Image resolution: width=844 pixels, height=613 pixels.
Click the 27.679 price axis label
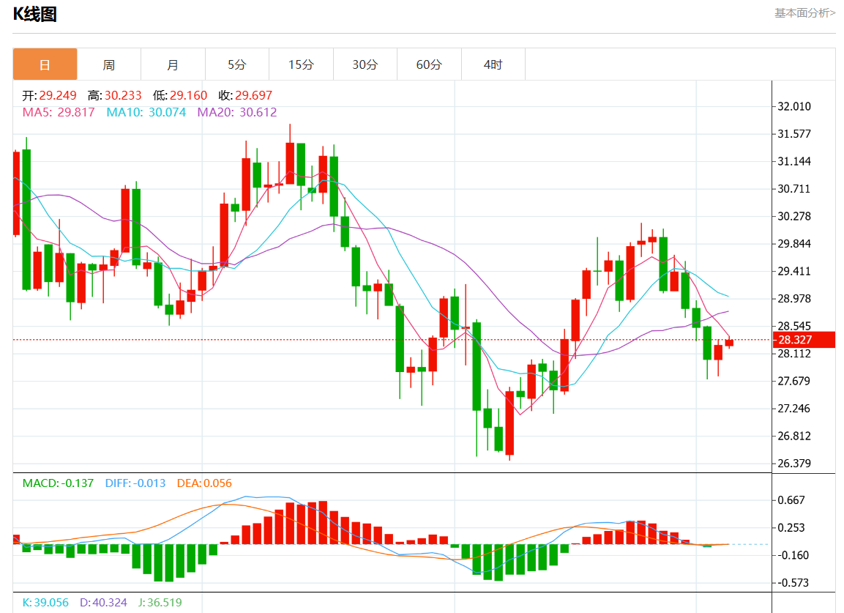[794, 381]
